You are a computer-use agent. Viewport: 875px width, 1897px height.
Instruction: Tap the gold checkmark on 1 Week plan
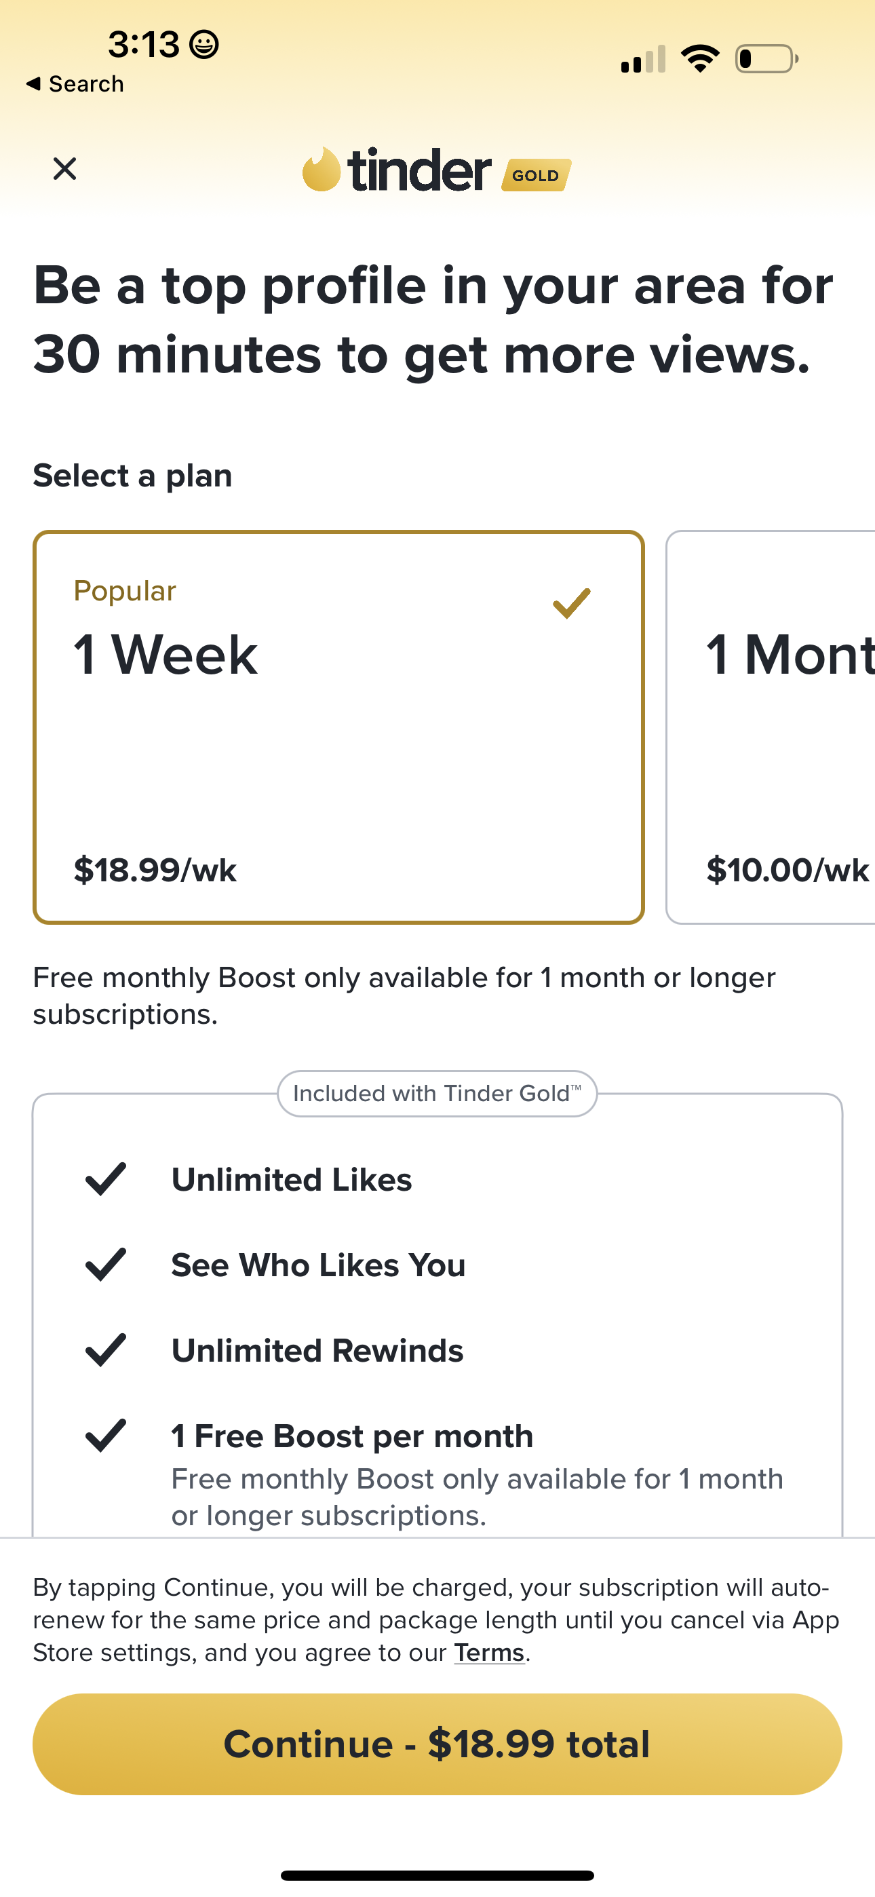[x=572, y=603]
